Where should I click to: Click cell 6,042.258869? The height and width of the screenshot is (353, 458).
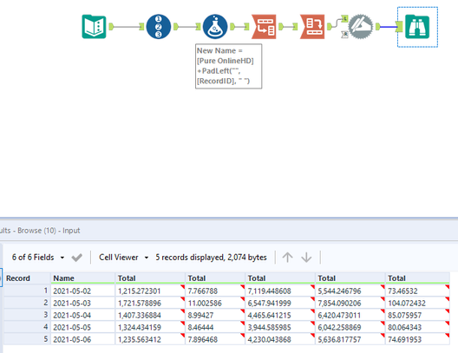[350, 327]
